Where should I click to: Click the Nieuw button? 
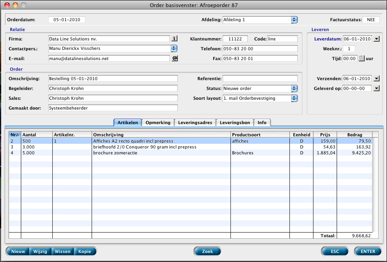coord(18,251)
